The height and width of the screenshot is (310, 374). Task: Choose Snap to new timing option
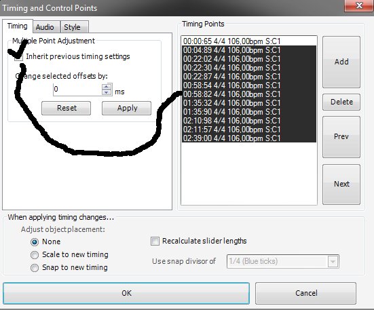tap(35, 268)
